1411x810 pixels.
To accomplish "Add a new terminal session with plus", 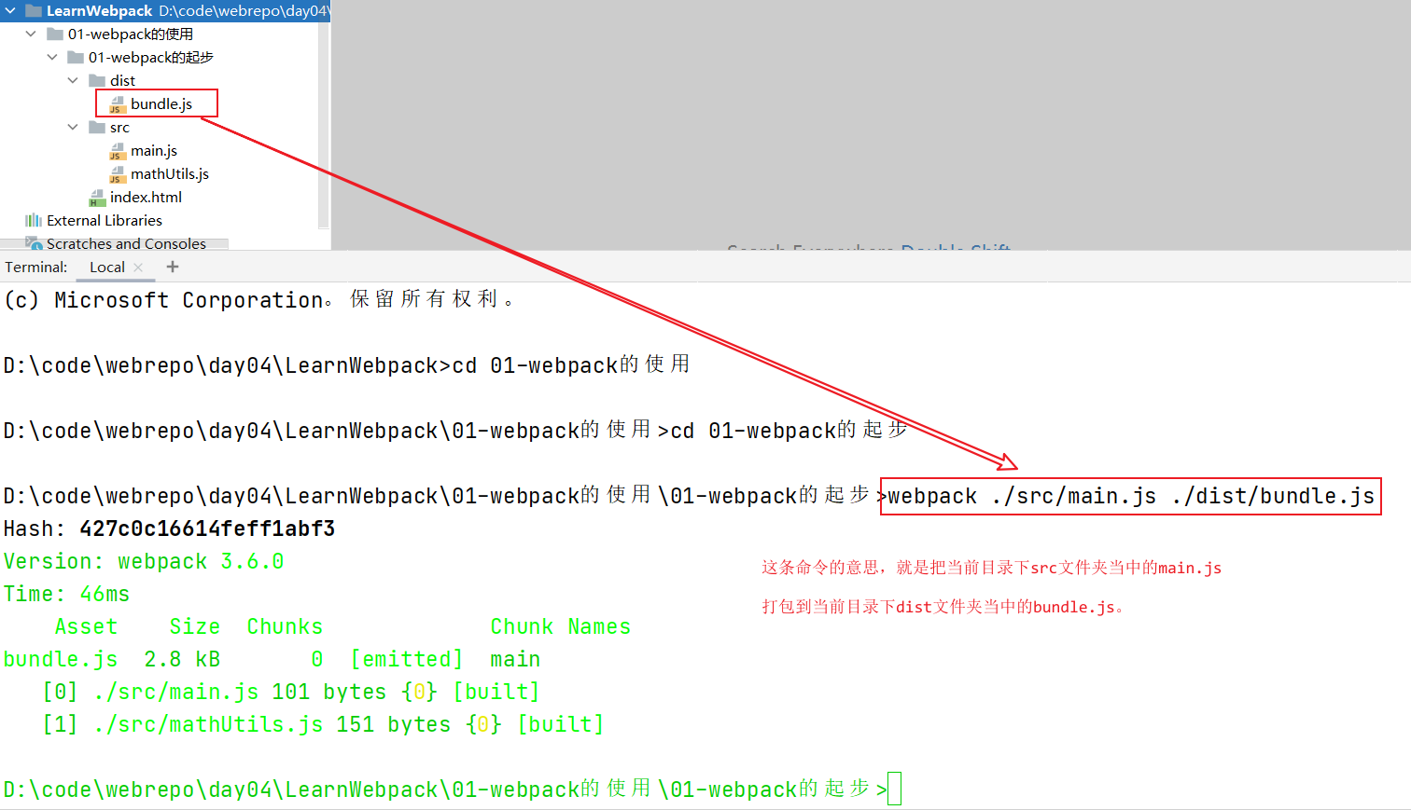I will pos(172,267).
